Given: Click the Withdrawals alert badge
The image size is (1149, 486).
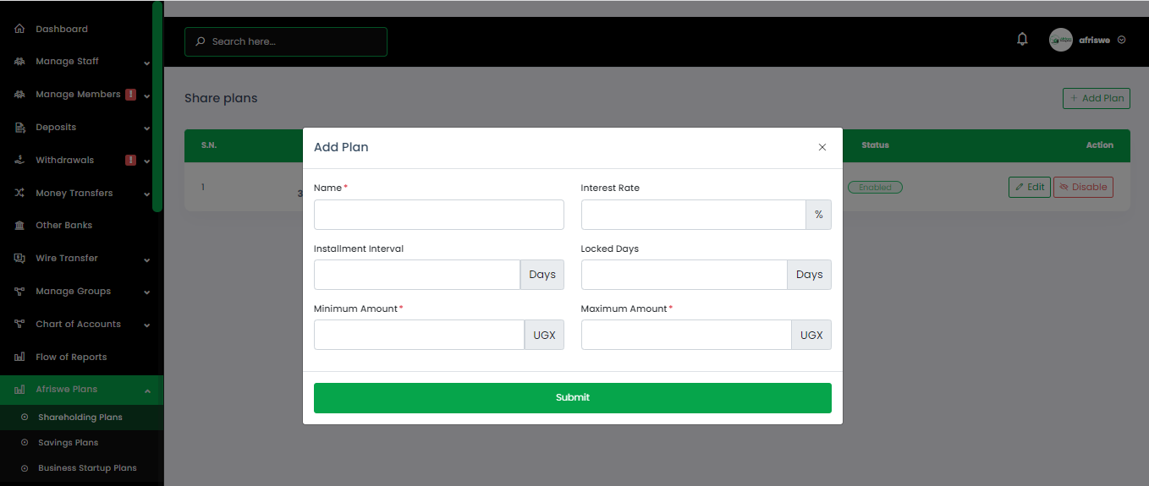Looking at the screenshot, I should point(130,160).
